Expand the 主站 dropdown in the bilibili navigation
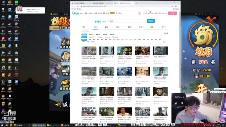 82,13
